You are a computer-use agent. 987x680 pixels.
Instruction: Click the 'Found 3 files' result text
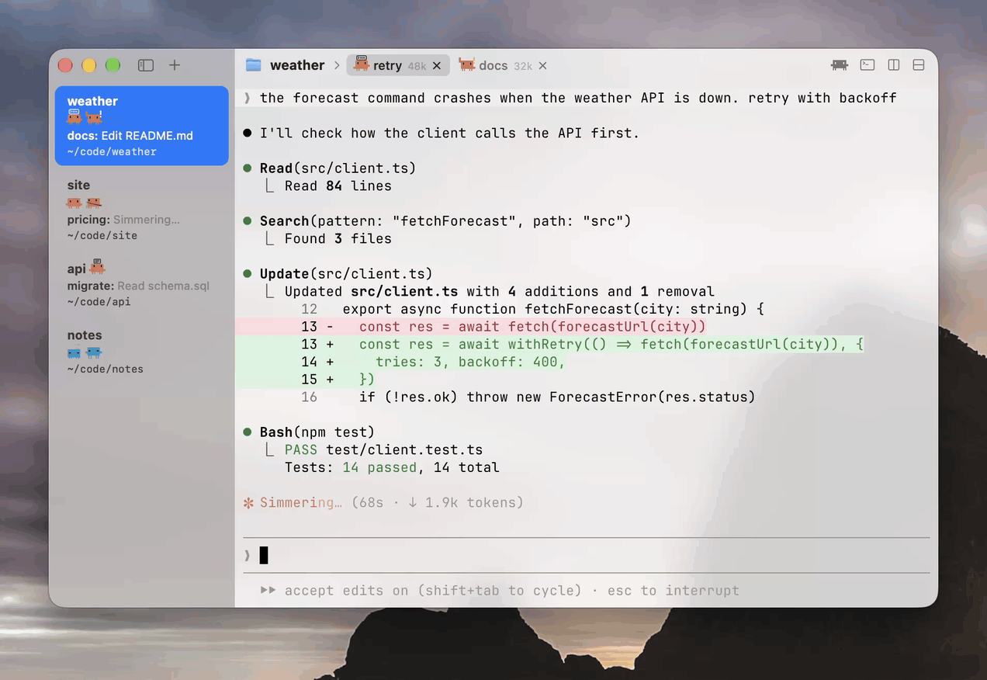pyautogui.click(x=338, y=239)
